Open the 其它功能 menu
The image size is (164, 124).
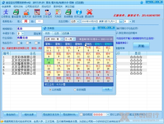coord(70,7)
